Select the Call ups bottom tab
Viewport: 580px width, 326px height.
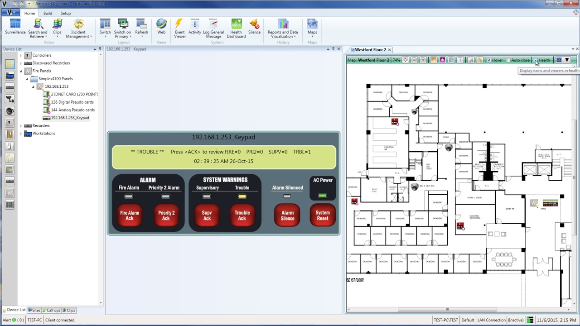(51, 310)
